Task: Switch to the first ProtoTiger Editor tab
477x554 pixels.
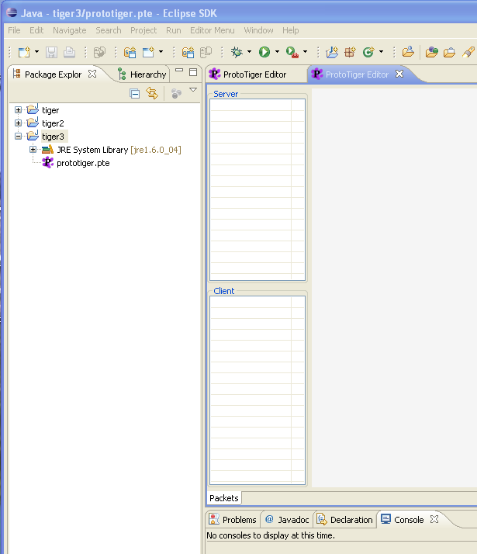Action: (x=255, y=74)
